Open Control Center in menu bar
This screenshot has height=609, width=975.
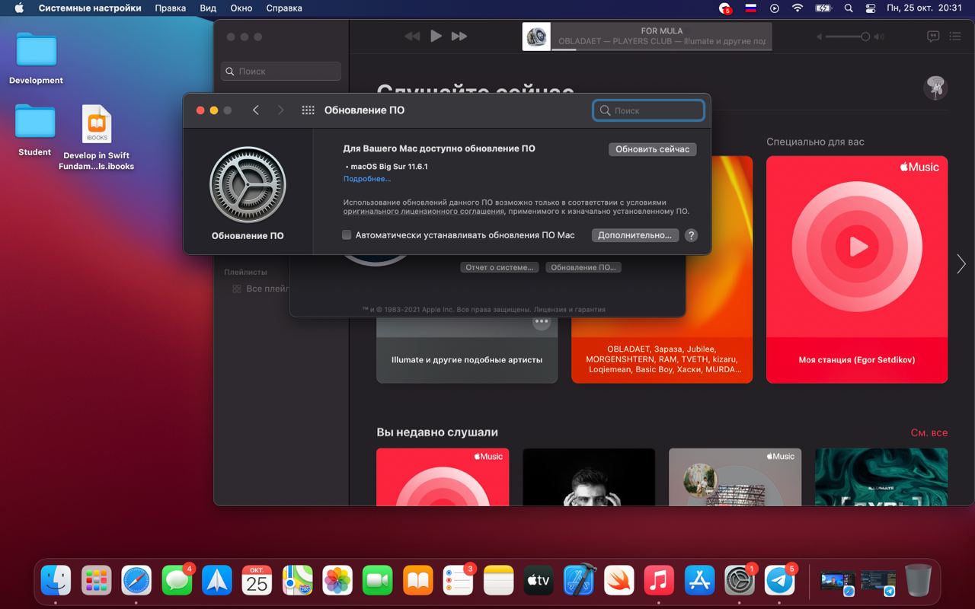pos(869,8)
